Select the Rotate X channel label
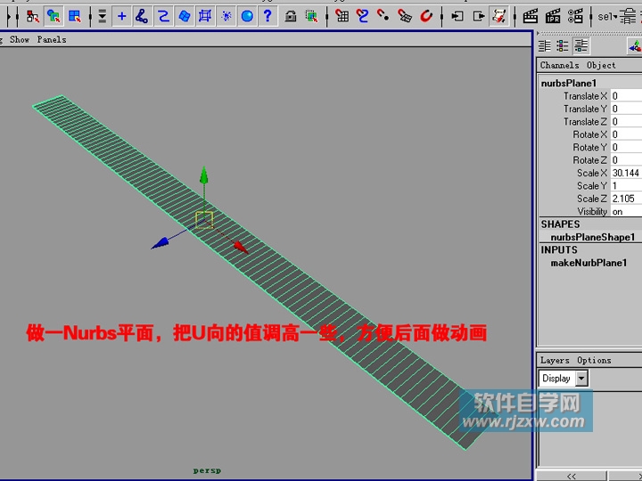 [x=589, y=135]
